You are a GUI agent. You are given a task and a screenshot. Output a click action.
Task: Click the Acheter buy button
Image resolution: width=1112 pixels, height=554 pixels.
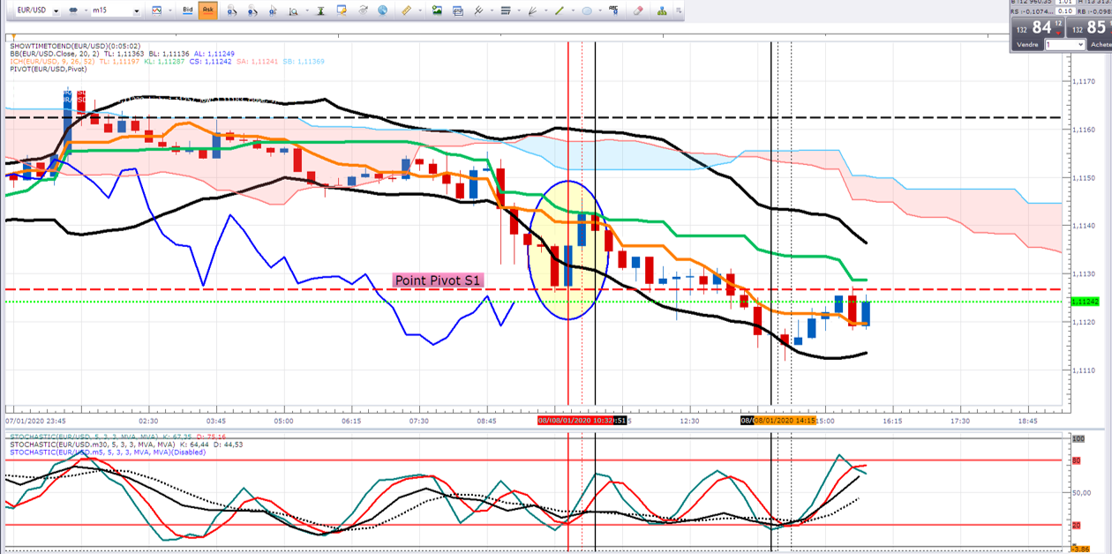1101,44
